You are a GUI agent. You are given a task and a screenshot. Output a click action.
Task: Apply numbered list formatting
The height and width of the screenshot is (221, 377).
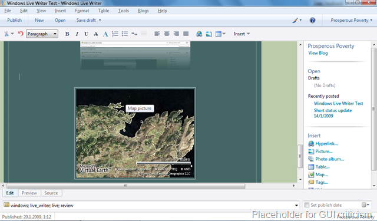tap(115, 34)
